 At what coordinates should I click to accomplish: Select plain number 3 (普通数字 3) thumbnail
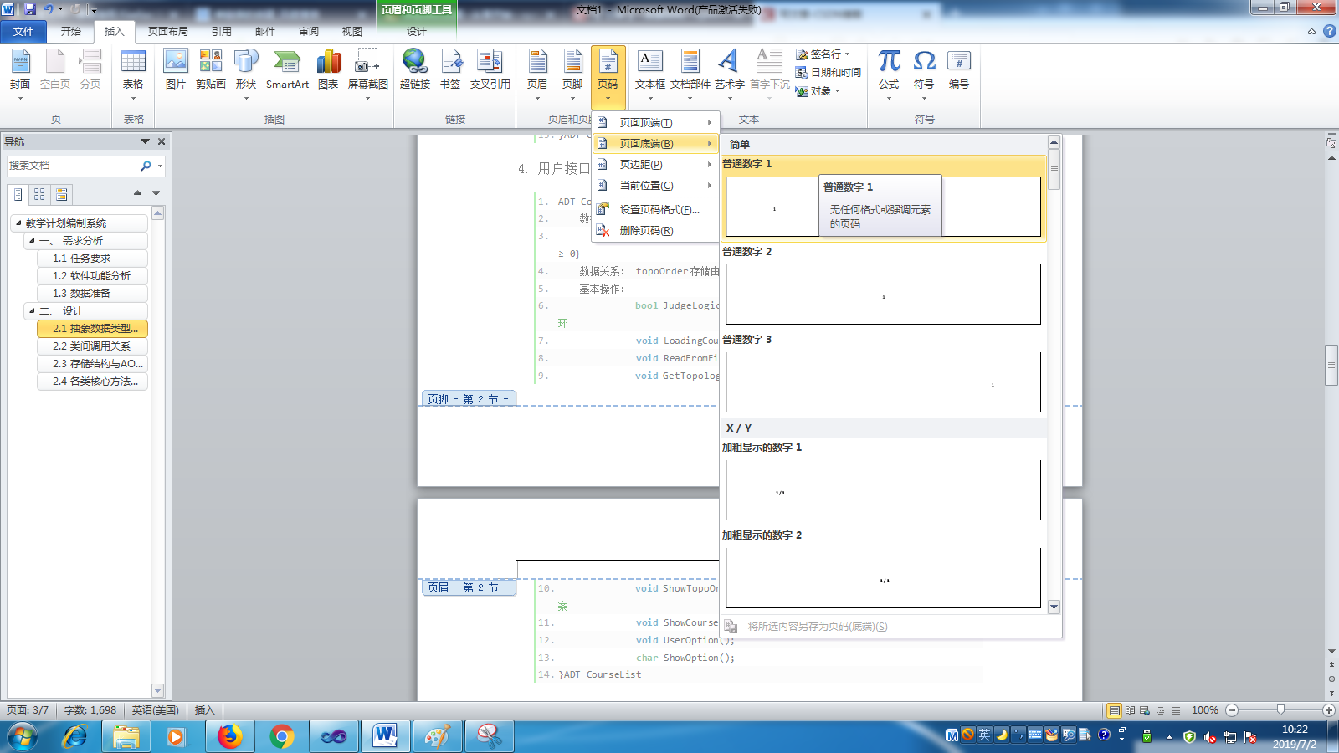(x=883, y=382)
